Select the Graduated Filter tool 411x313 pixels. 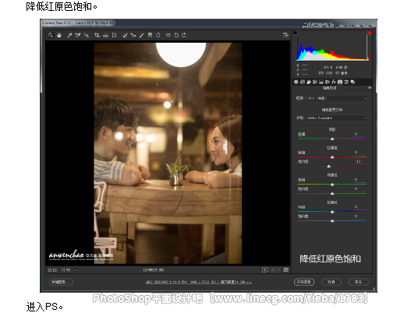(150, 35)
